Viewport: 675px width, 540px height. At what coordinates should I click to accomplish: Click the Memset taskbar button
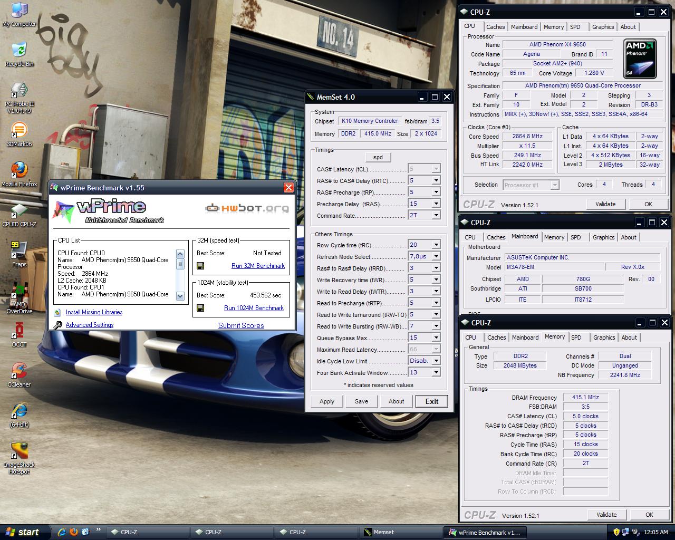tap(400, 532)
